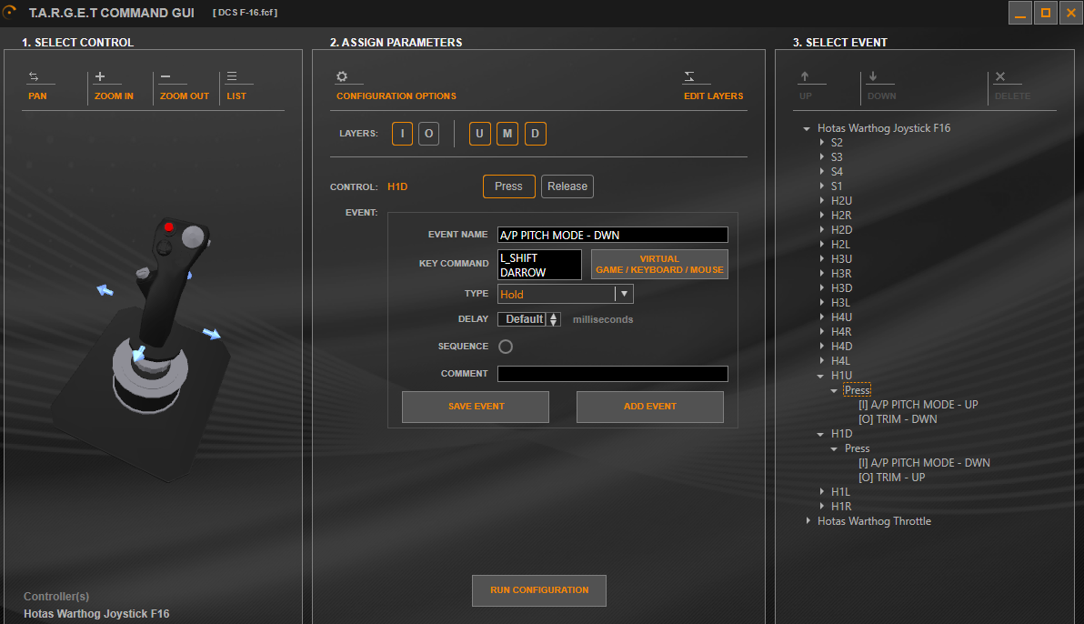
Task: Collapse the Press node under H1D
Action: click(835, 449)
